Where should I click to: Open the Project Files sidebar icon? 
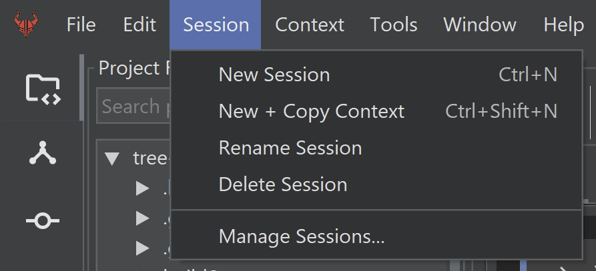[43, 88]
